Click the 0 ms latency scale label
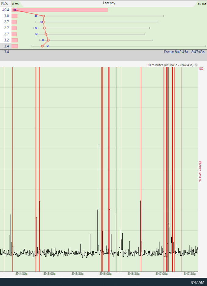 (x=15, y=4)
